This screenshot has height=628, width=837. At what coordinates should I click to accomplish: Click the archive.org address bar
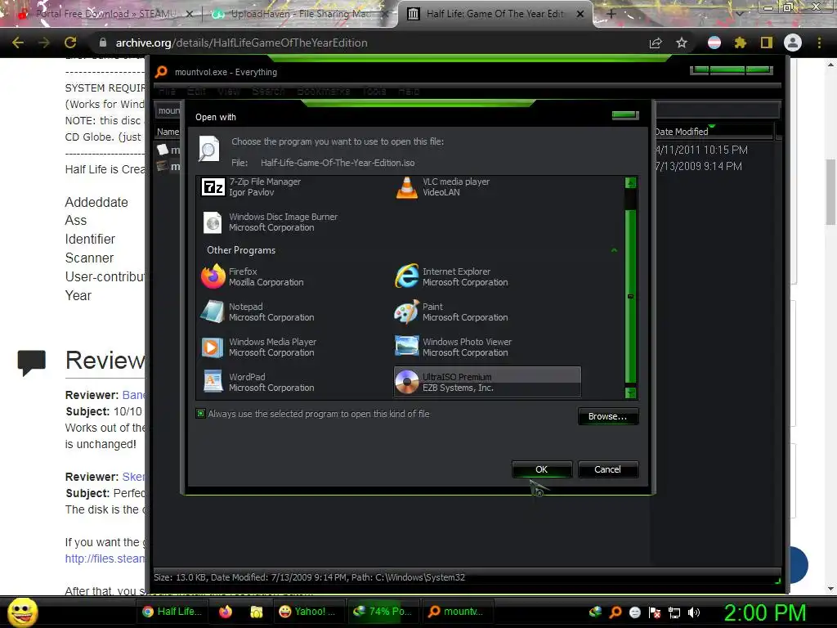369,43
